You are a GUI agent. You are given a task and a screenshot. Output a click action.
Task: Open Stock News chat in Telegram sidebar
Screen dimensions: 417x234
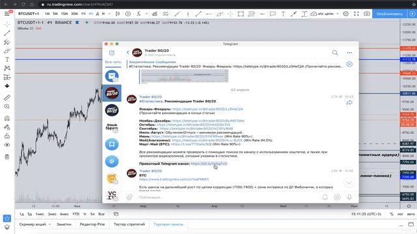pyautogui.click(x=111, y=127)
